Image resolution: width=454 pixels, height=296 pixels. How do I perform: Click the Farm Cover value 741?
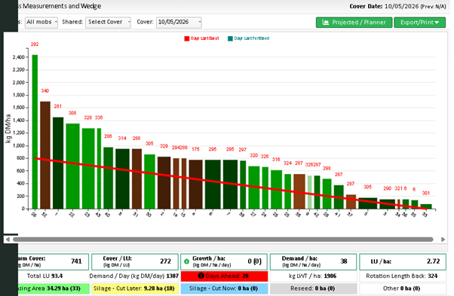coord(76,261)
